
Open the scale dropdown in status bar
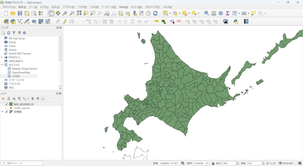(x=207, y=163)
